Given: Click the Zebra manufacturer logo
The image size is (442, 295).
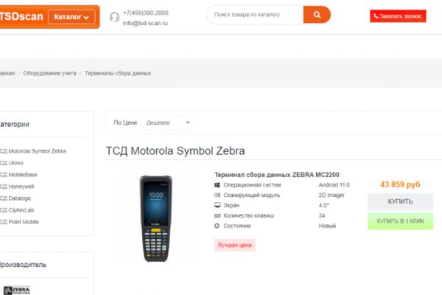Looking at the screenshot, I should (x=17, y=291).
